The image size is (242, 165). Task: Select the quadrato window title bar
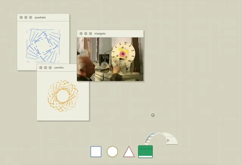tap(43, 18)
